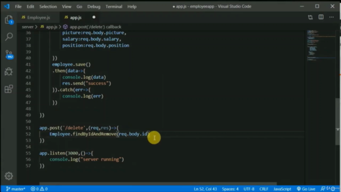Click Ln 52, Col 43 cursor position
The width and height of the screenshot is (341, 192).
click(205, 189)
